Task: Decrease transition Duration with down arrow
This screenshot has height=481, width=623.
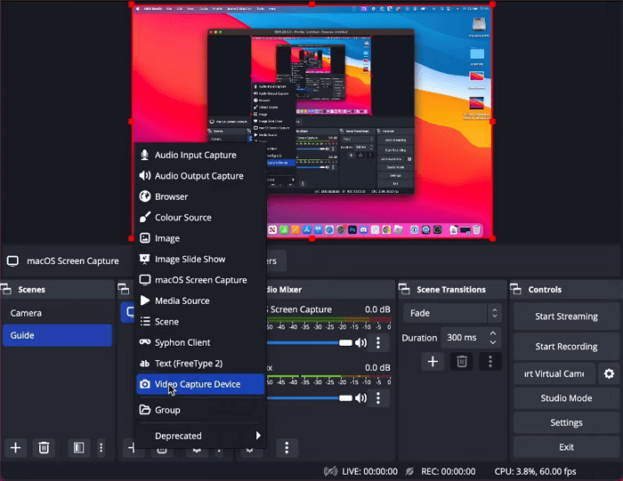Action: point(493,342)
